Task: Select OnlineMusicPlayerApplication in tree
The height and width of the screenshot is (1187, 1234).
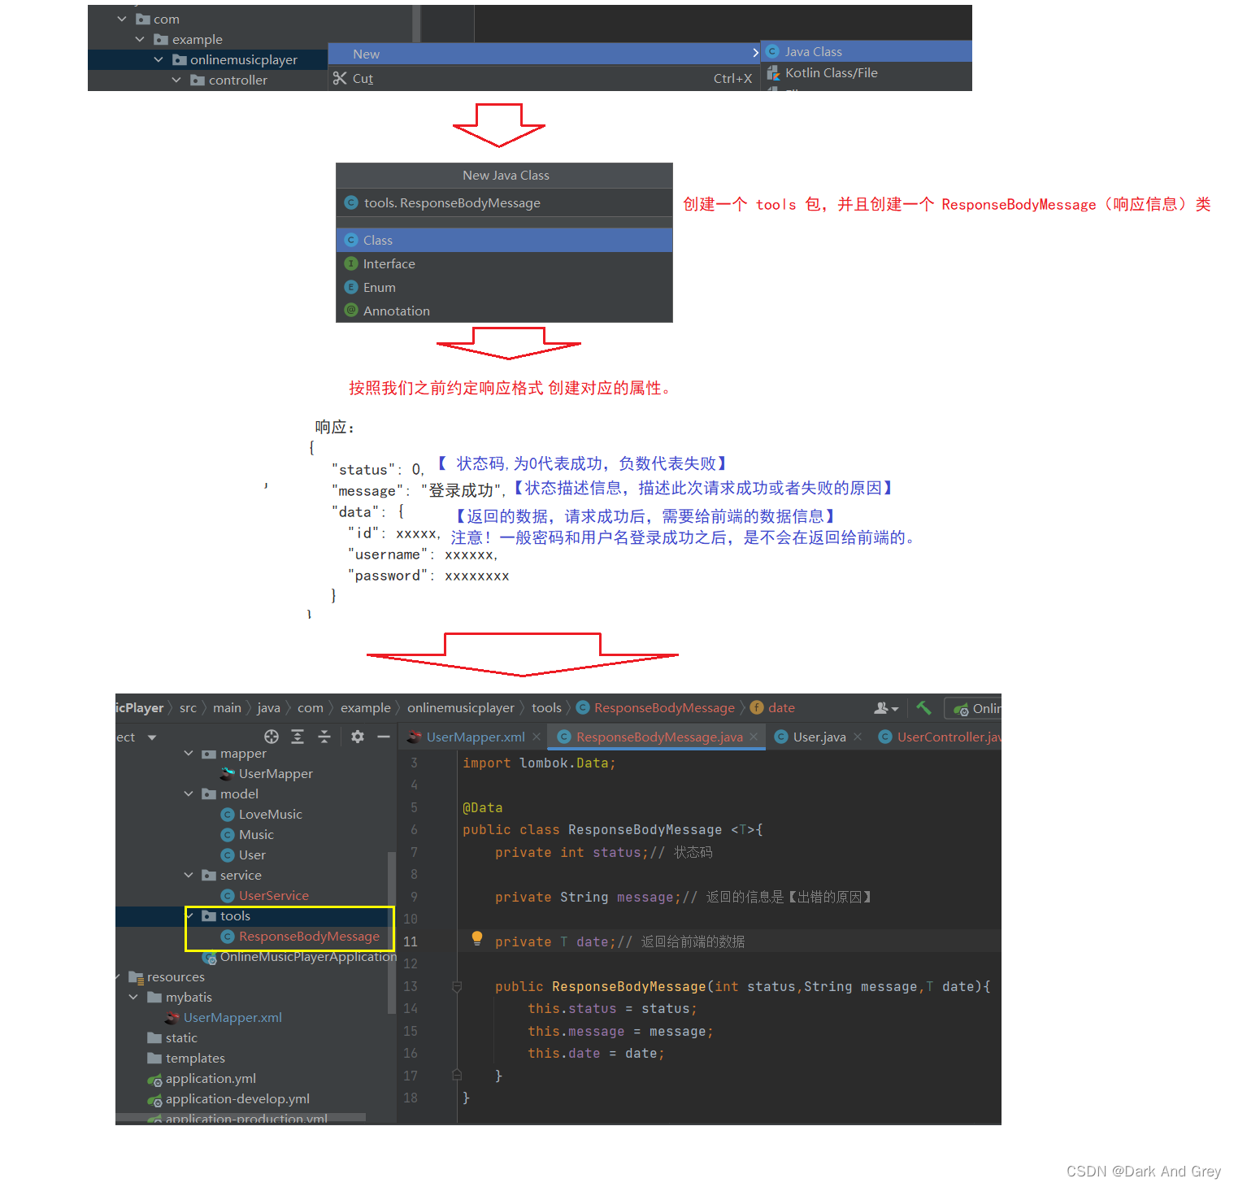Action: 299,957
